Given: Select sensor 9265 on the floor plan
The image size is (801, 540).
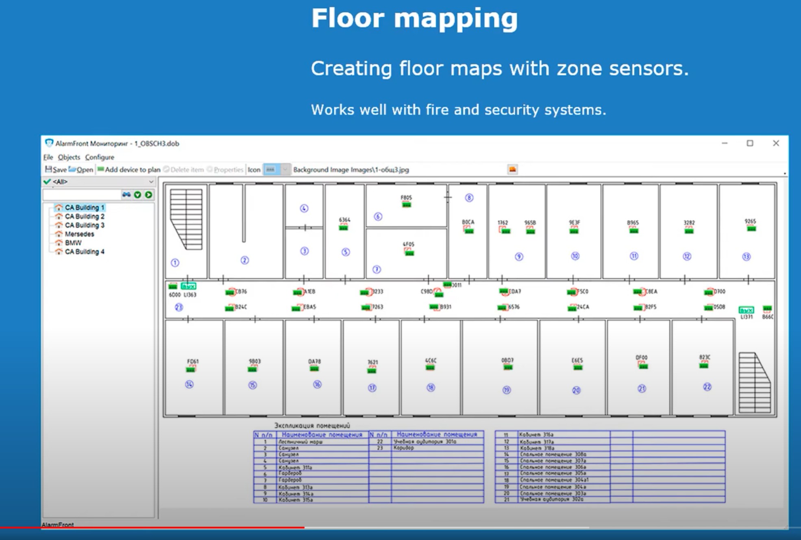Looking at the screenshot, I should click(x=751, y=229).
